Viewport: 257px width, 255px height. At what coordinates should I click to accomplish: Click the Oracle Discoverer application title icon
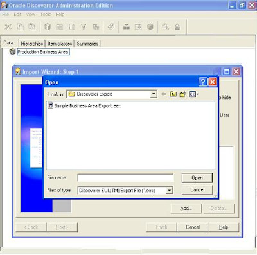tap(4, 5)
